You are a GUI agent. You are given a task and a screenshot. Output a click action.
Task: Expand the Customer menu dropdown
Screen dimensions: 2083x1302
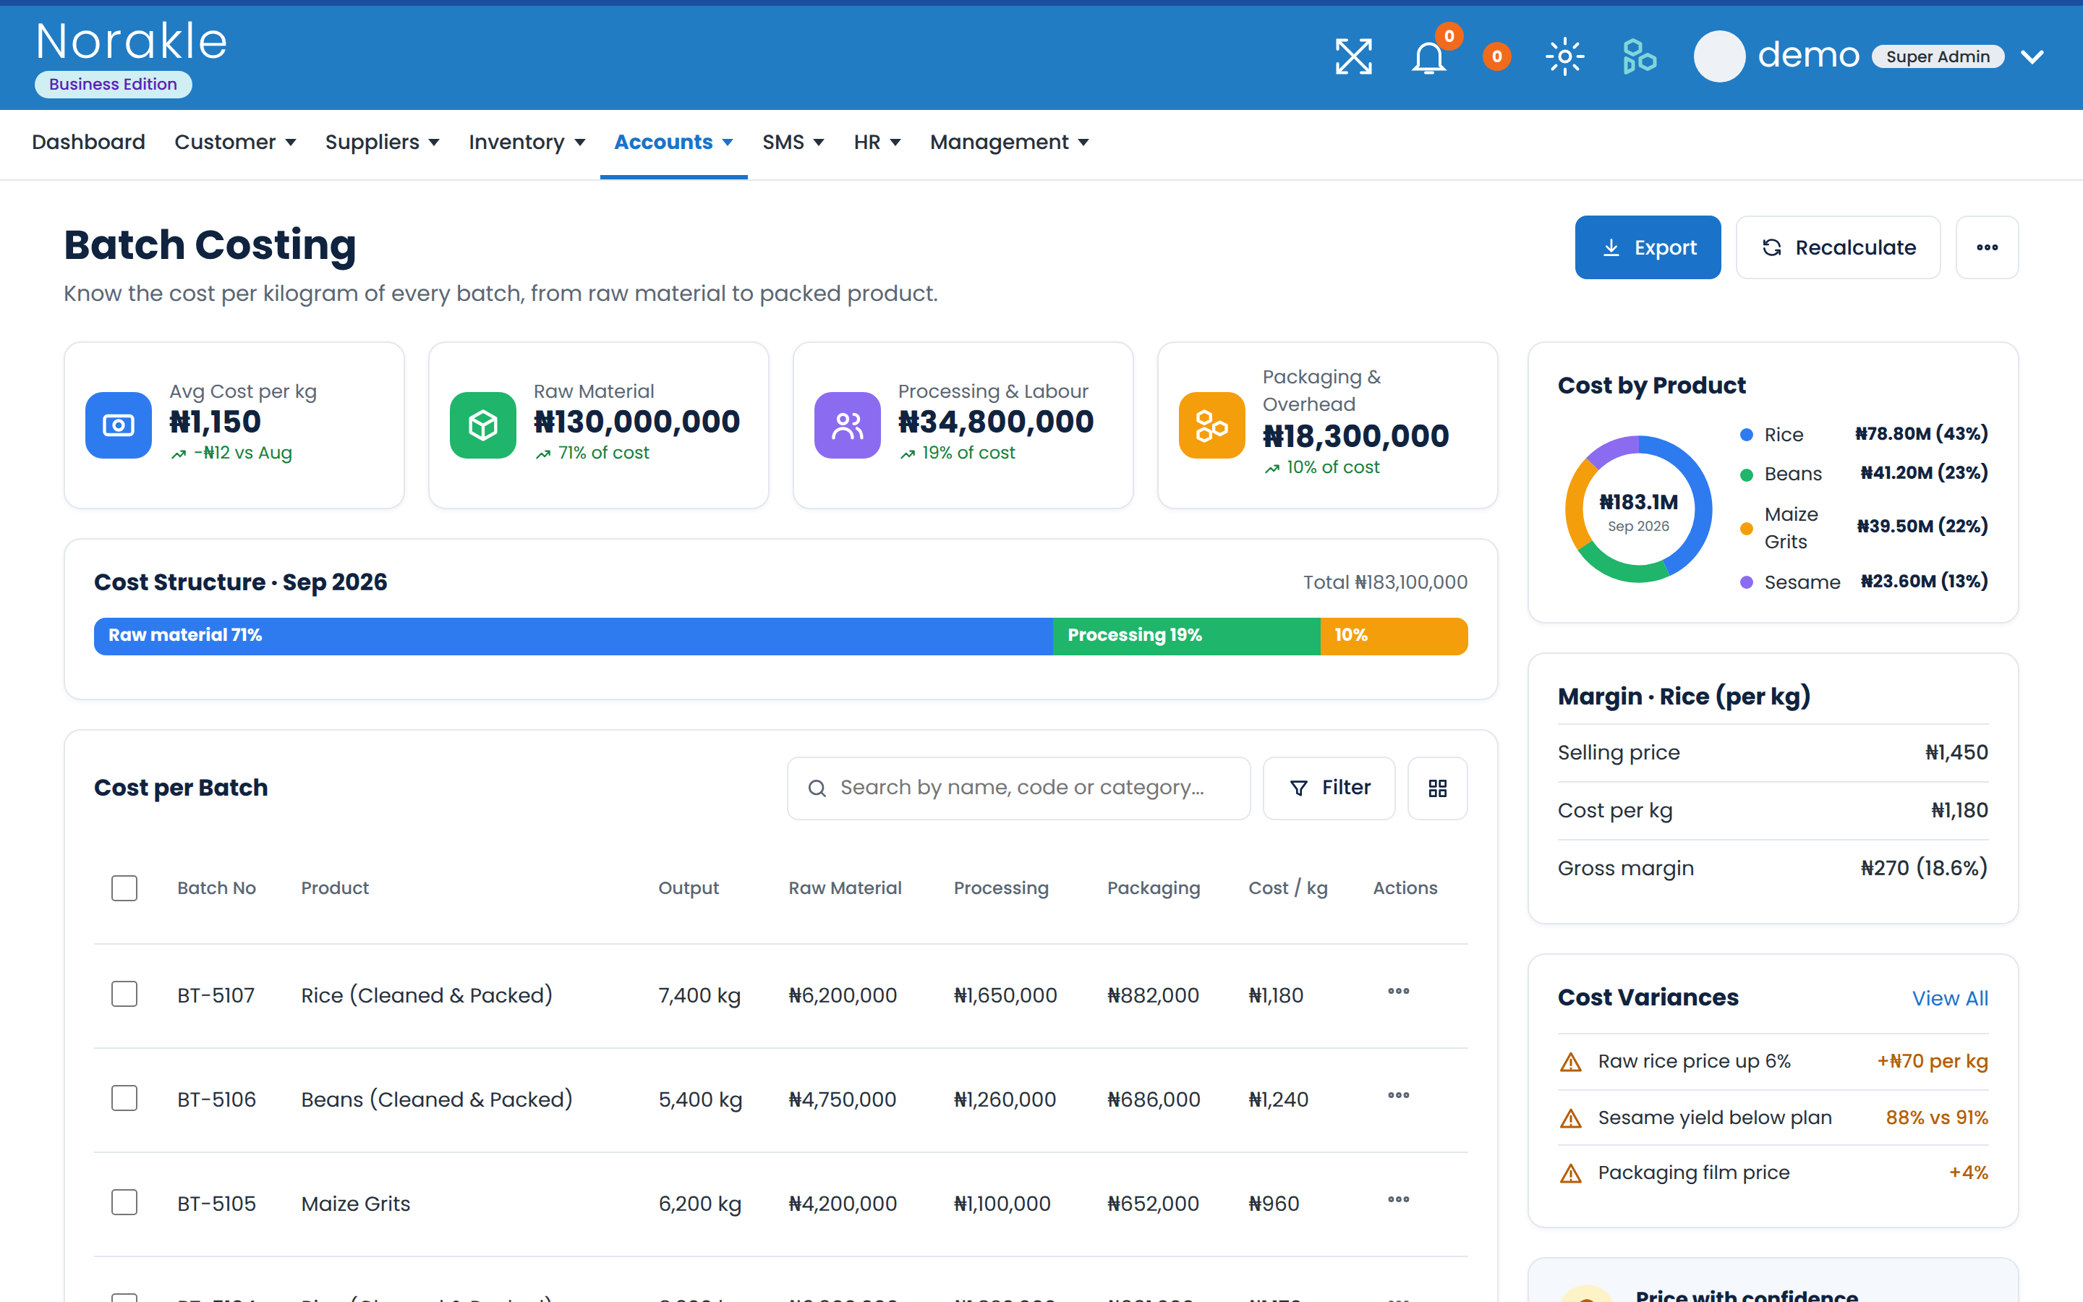pos(235,142)
